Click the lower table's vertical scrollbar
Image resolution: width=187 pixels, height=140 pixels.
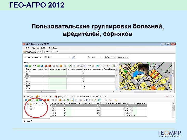coord(173,110)
